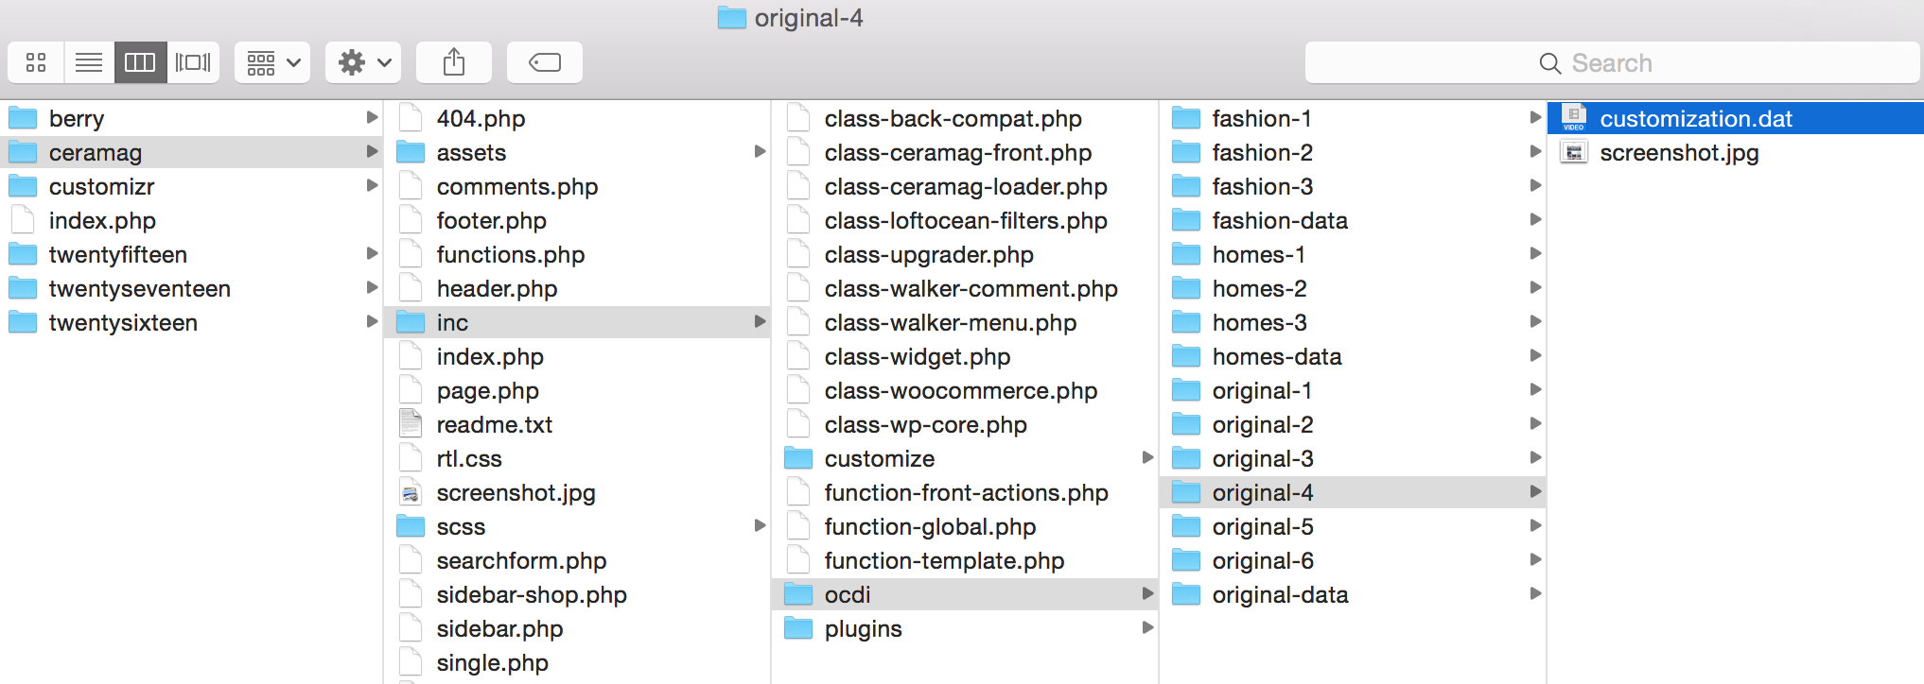Select class-ceramag-loader.php file name

point(966,186)
